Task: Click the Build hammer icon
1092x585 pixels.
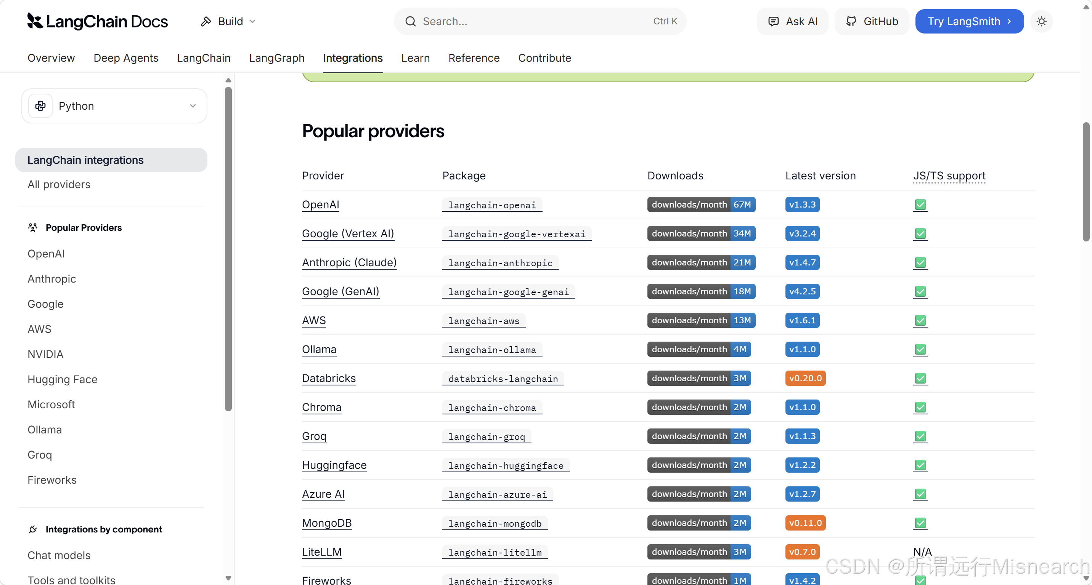Action: [x=206, y=22]
